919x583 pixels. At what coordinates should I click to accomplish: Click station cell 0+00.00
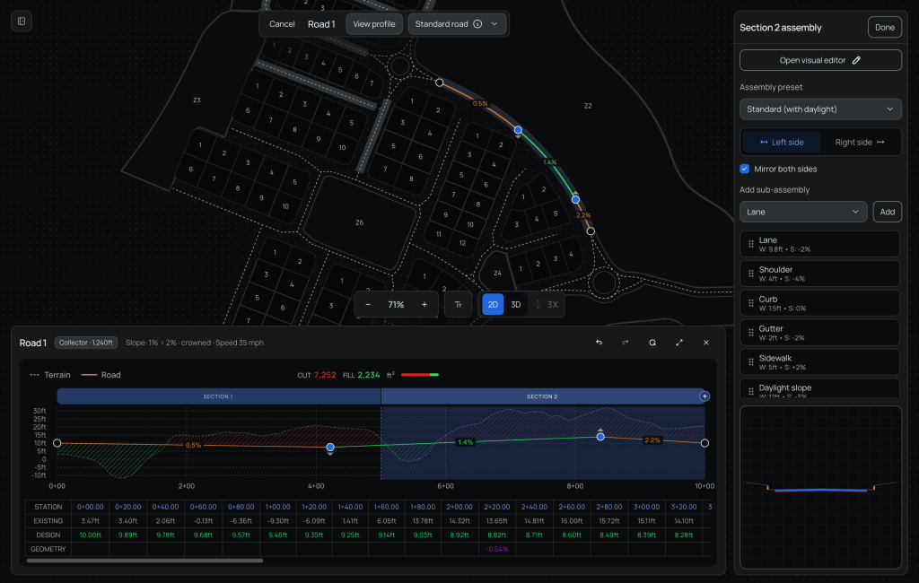(x=91, y=507)
